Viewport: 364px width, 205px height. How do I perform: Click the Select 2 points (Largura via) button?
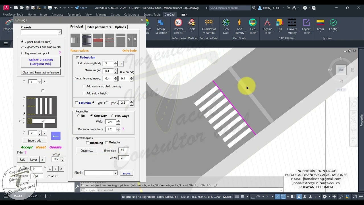tap(41, 61)
